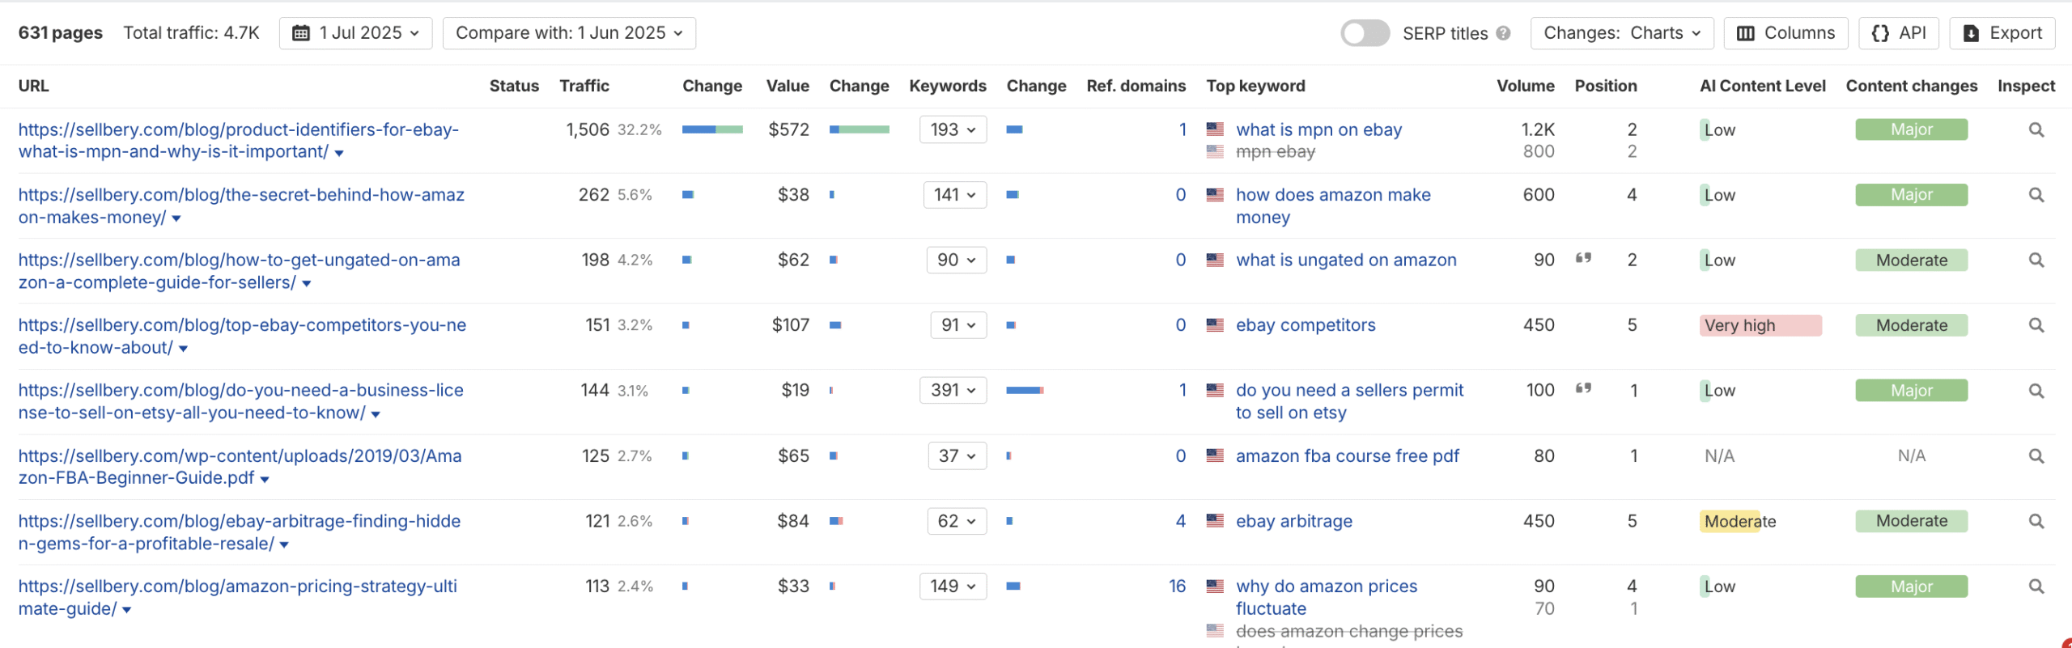Expand the Changes: Charts dropdown
The height and width of the screenshot is (648, 2072).
tap(1622, 33)
